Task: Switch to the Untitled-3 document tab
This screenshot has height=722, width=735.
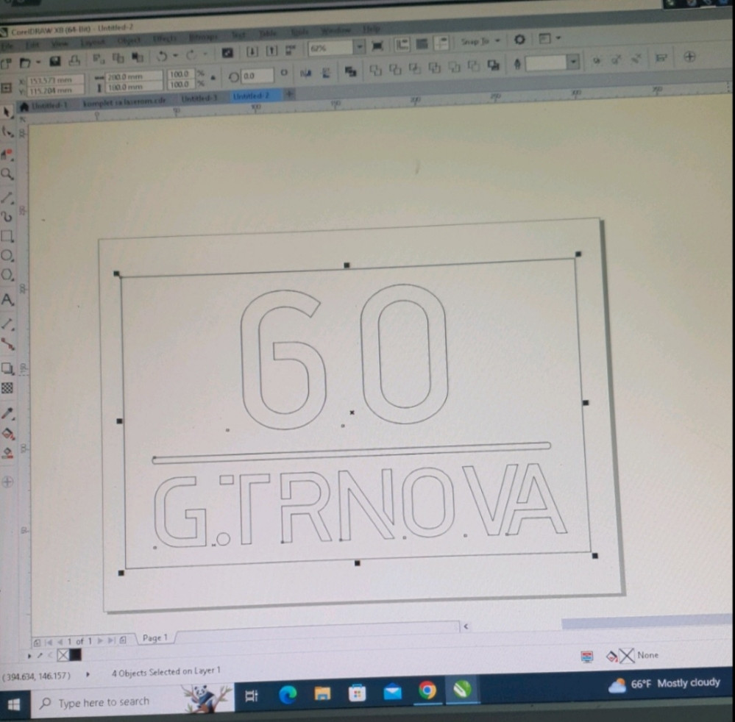Action: point(199,99)
